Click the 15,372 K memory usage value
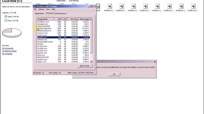The width and height of the screenshot is (204, 114). [85, 28]
